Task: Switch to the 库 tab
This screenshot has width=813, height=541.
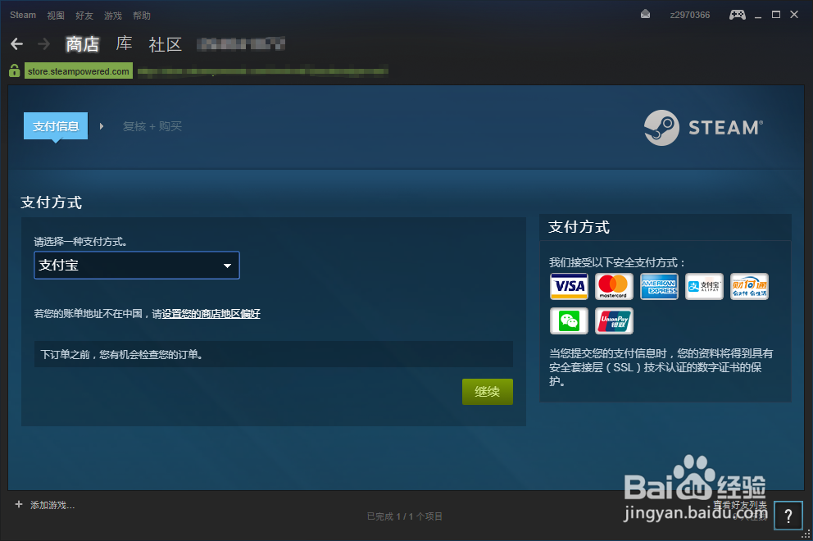Action: [124, 43]
